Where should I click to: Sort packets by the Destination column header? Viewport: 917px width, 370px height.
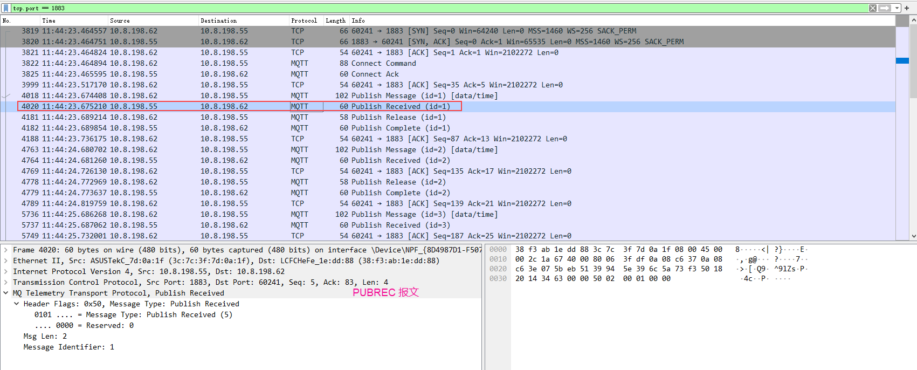[x=244, y=20]
